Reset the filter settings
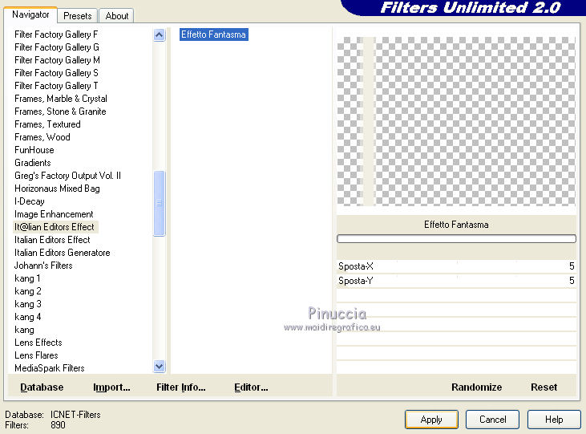The image size is (586, 434). coord(544,387)
